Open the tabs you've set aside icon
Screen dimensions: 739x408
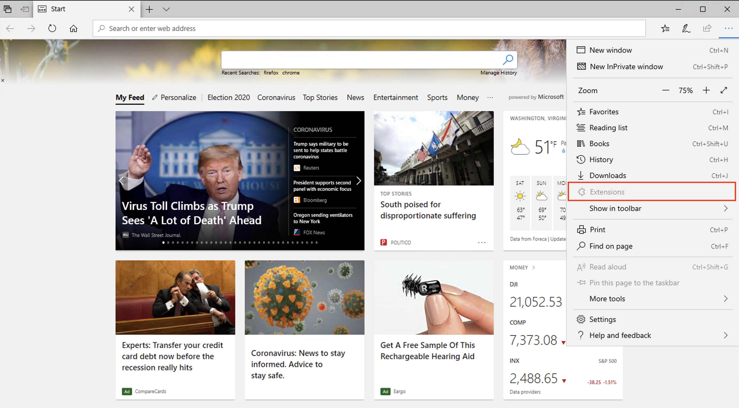pyautogui.click(x=7, y=9)
